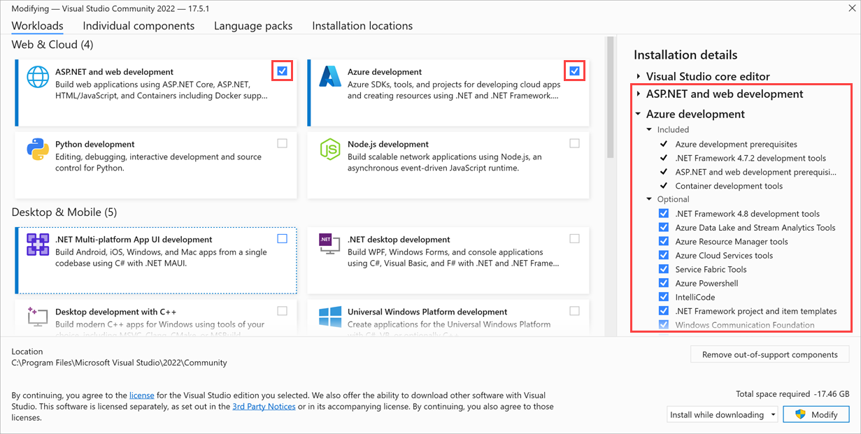
Task: Open the Install while downloading dropdown
Action: pos(722,414)
